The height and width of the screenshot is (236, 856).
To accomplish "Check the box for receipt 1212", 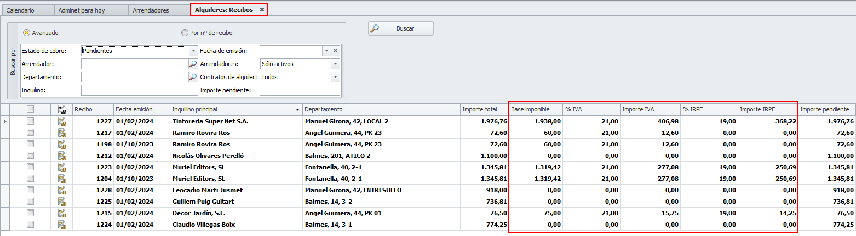I will [x=31, y=155].
